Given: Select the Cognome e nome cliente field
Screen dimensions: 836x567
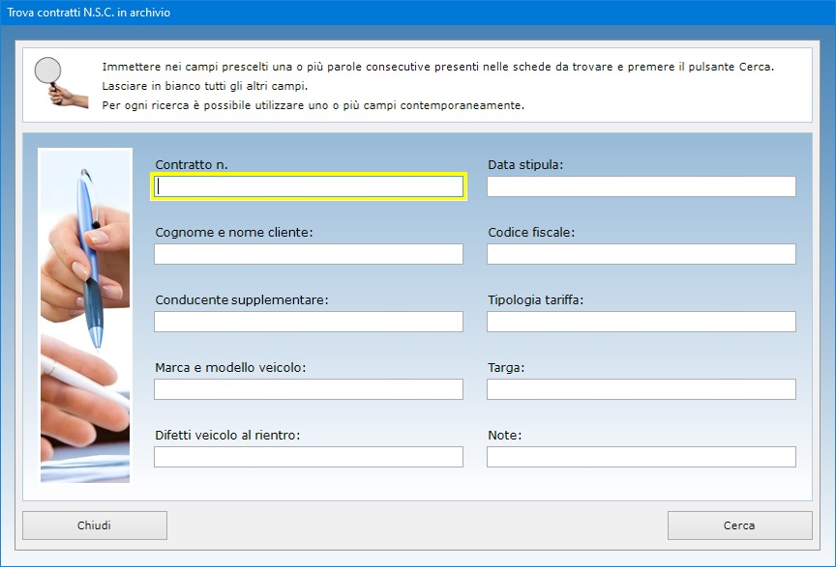Looking at the screenshot, I should coord(309,254).
